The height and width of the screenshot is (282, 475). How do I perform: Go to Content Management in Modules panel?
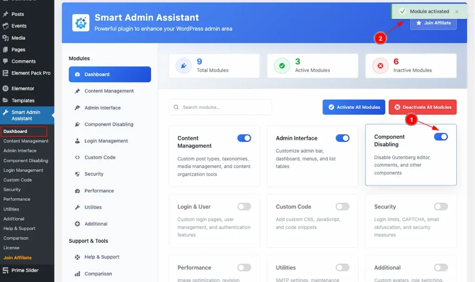(x=109, y=91)
